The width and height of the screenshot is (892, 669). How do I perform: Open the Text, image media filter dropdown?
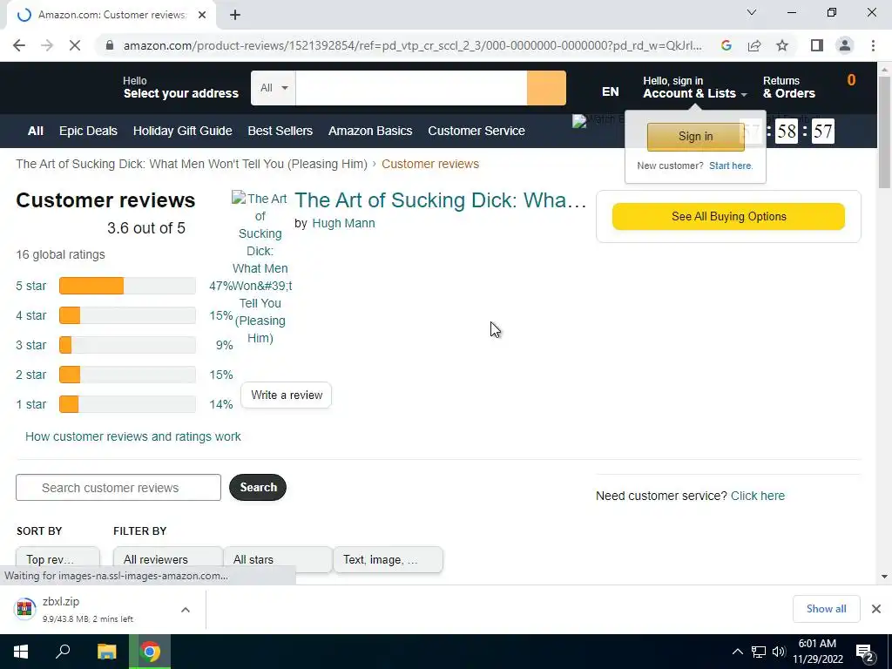[x=388, y=559]
